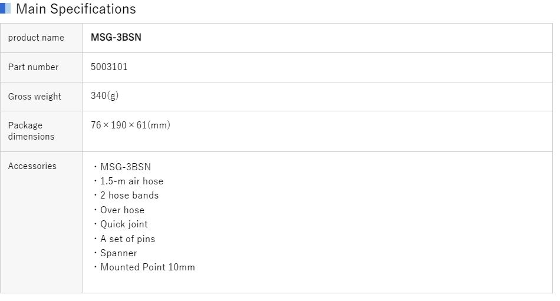Click the bullet before Over hose
This screenshot has width=560, height=301.
[x=95, y=210]
